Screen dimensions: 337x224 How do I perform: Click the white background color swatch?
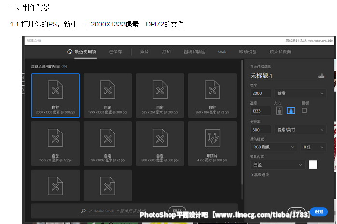click(x=313, y=165)
